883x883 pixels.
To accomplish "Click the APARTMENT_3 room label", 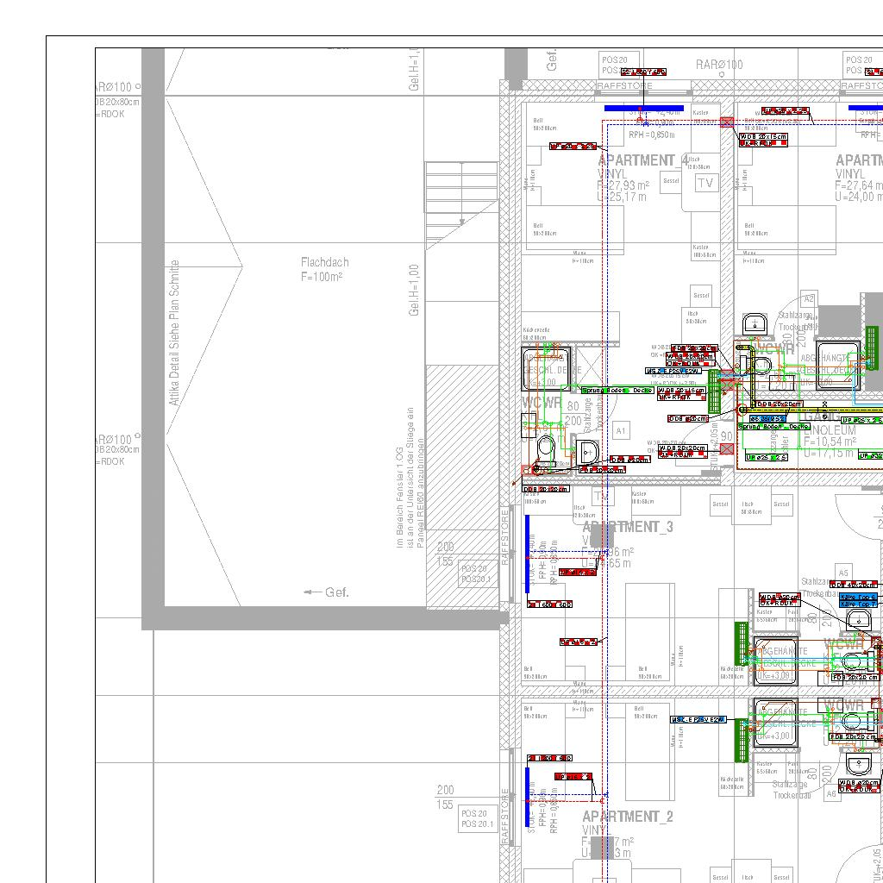I will tap(627, 527).
